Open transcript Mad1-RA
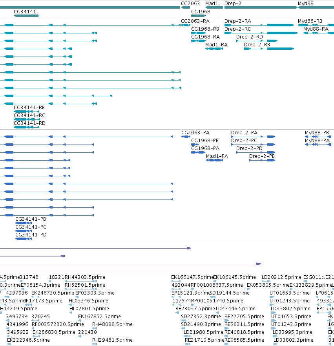334x346 pixels. click(x=216, y=45)
